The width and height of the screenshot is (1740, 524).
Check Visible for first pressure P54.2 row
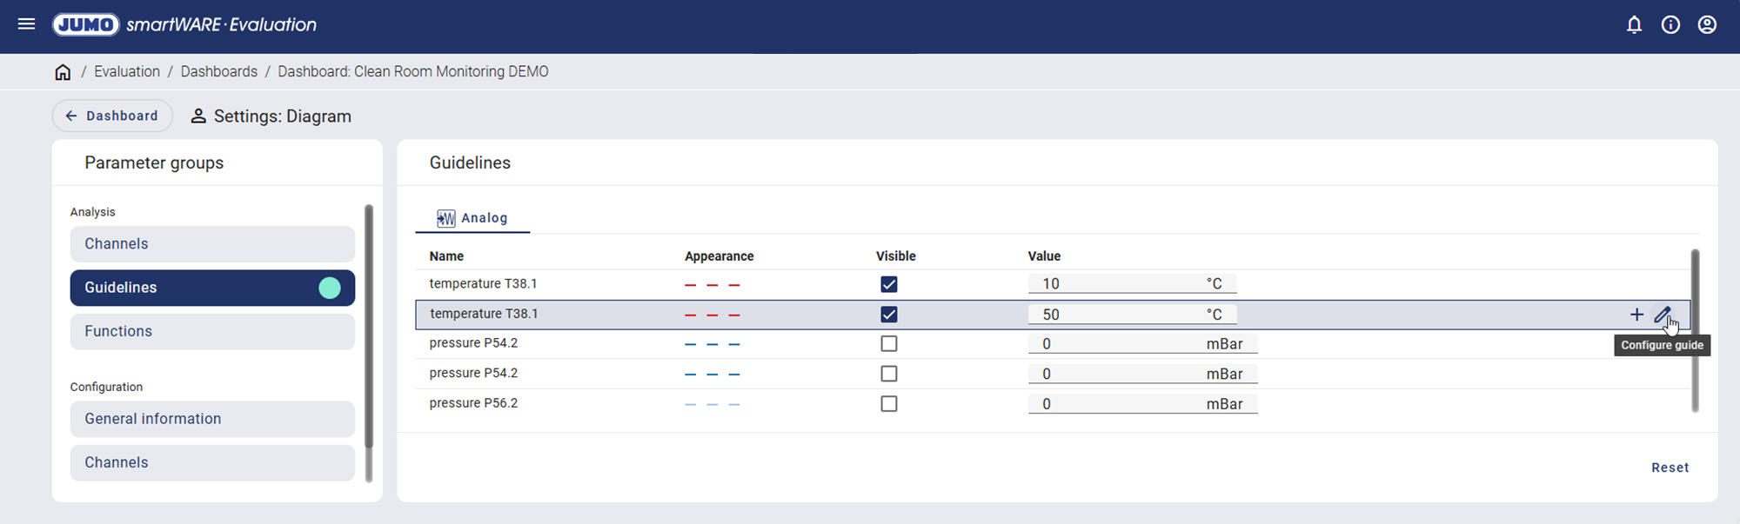click(x=888, y=344)
